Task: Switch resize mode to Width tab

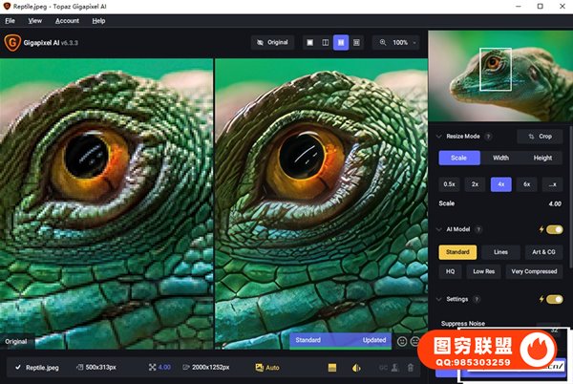Action: click(x=500, y=159)
